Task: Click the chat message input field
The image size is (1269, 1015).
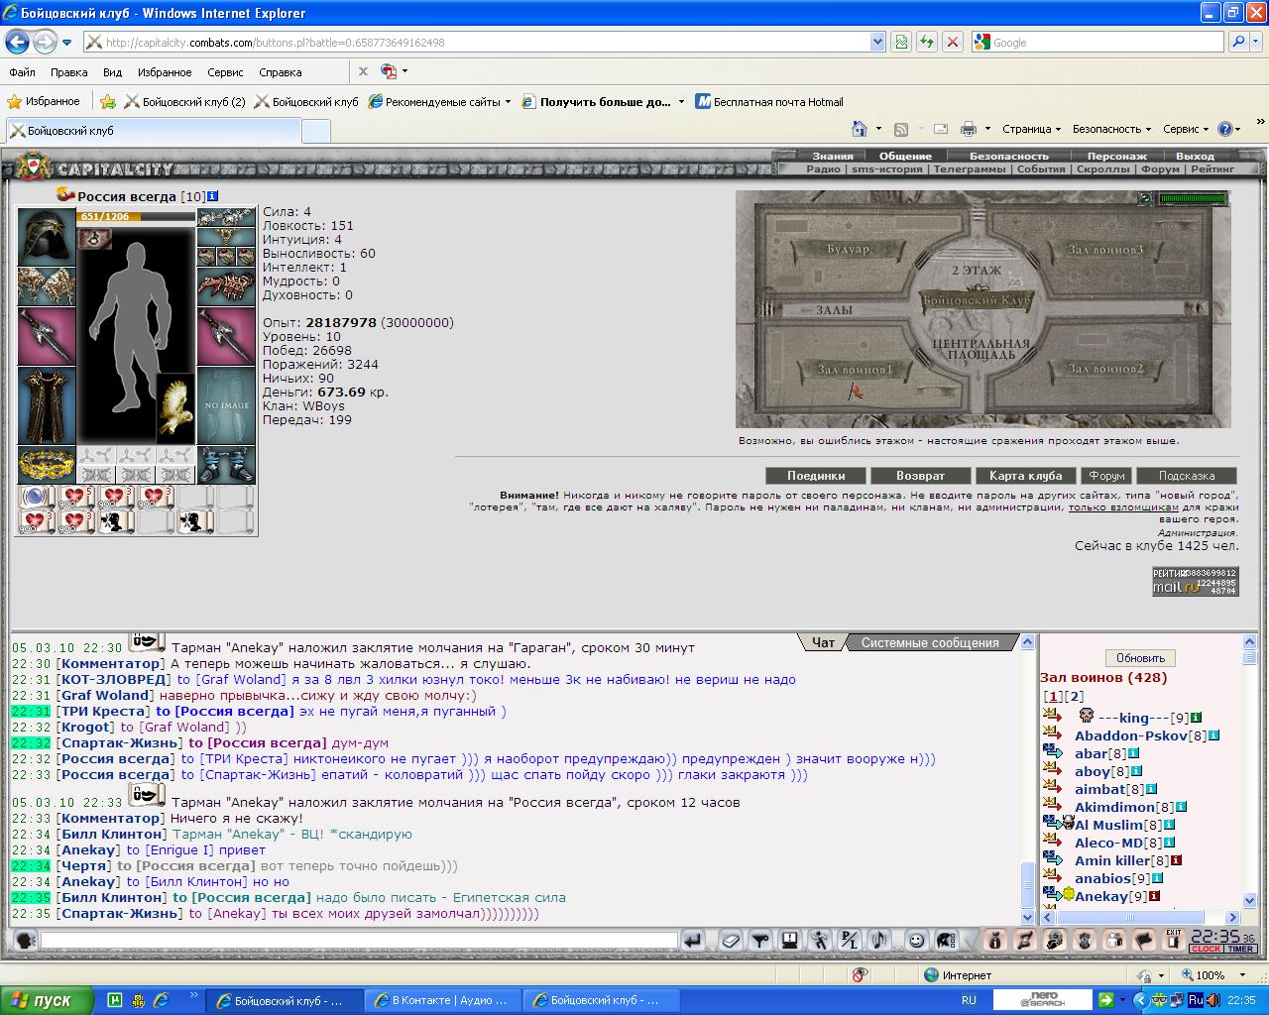Action: click(x=359, y=940)
